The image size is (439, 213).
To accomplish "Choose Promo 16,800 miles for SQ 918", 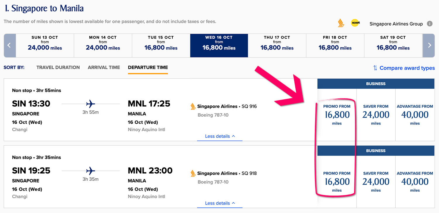I will (x=337, y=182).
